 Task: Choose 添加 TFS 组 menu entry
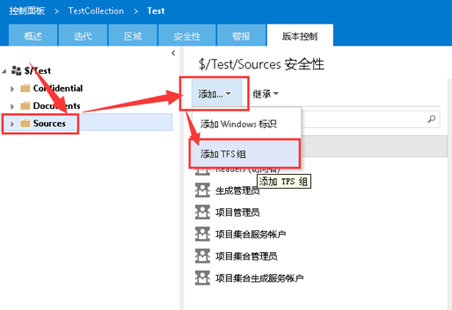(246, 154)
